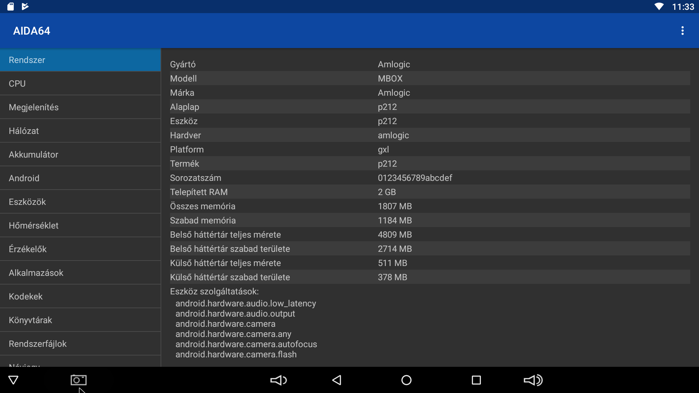Tap the Wi-Fi status icon
The image size is (699, 393).
click(x=659, y=7)
